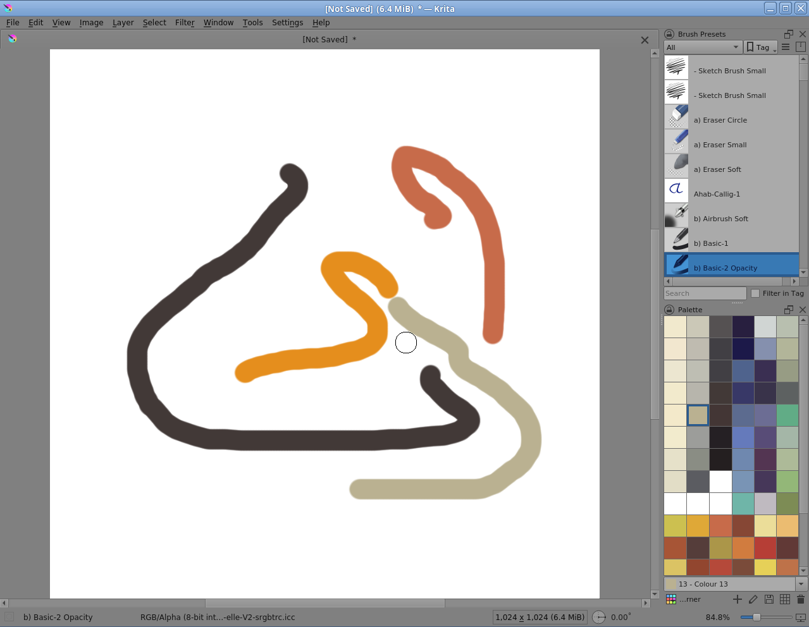Enable the Filter in Tag checkbox
This screenshot has height=627, width=809.
click(755, 293)
